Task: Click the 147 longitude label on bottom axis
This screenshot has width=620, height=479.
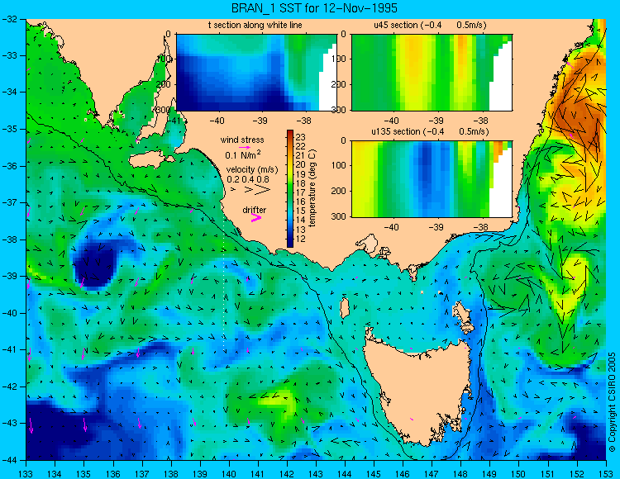Action: click(x=432, y=473)
